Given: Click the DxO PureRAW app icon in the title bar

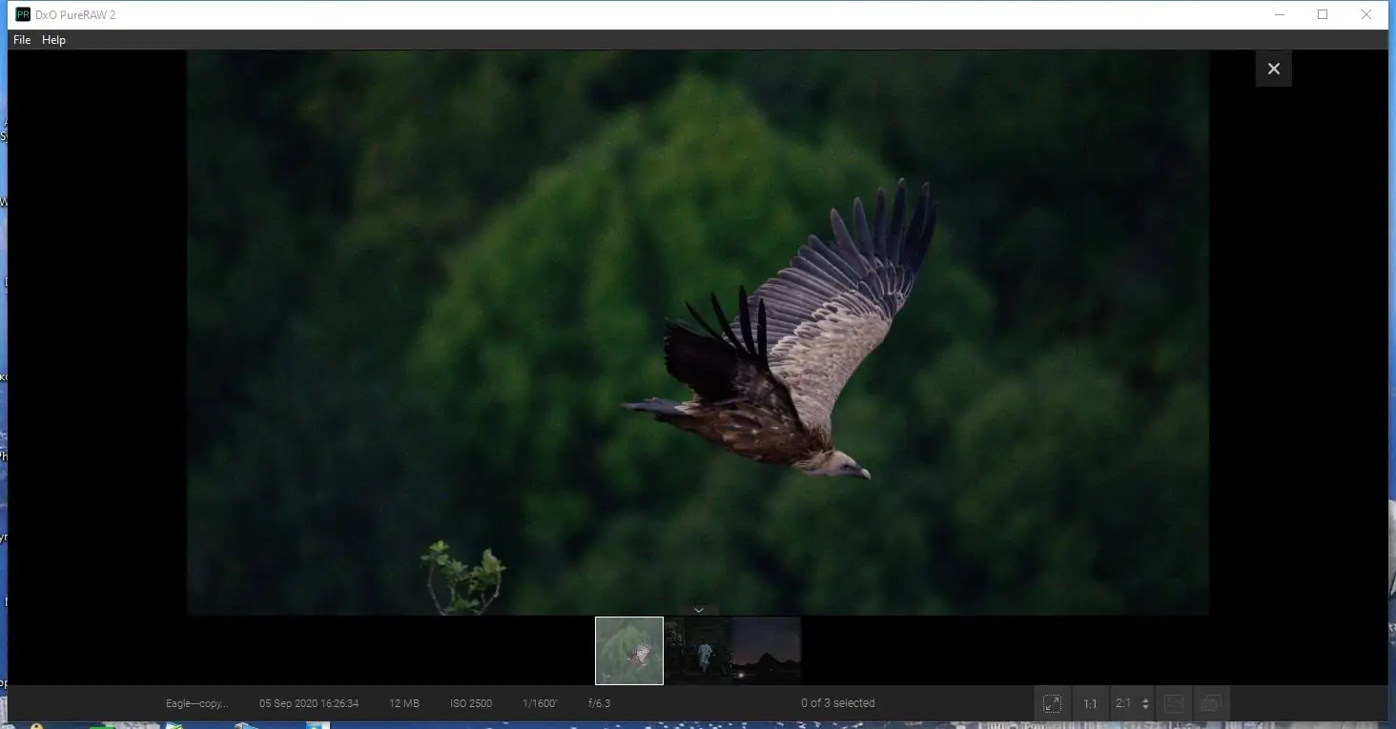Looking at the screenshot, I should click(23, 14).
